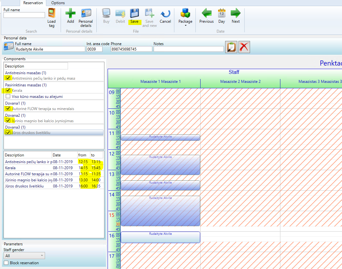This screenshot has width=342, height=269.
Task: Click the 10:15 time slot link
Action: click(118, 117)
